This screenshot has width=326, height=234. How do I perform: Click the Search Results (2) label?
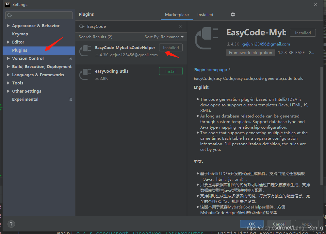[95, 37]
